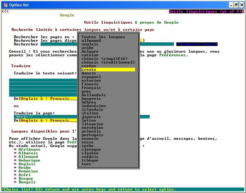This screenshot has width=246, height=193.
Task: Select 'turc' language option
Action: [x=86, y=164]
